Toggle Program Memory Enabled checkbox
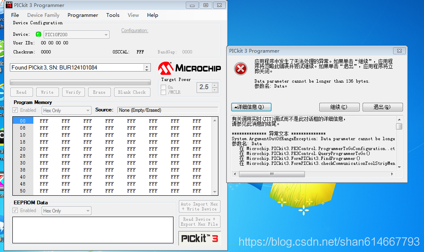The height and width of the screenshot is (252, 424). click(15, 110)
